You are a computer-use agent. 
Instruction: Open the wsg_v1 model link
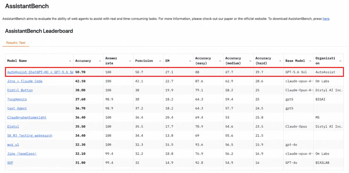13,145
